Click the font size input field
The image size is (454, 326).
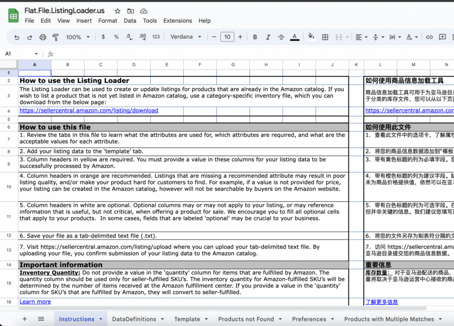coord(227,37)
